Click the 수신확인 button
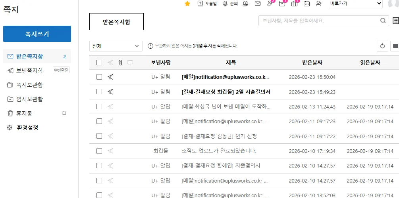This screenshot has height=198, width=399. [61, 70]
